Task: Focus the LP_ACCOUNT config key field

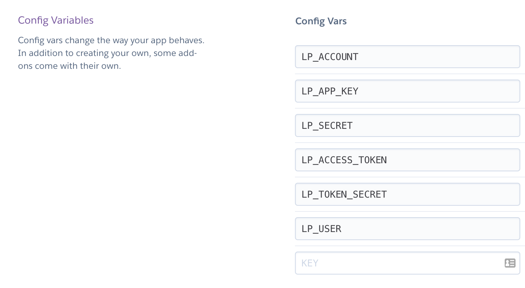Action: [x=407, y=57]
